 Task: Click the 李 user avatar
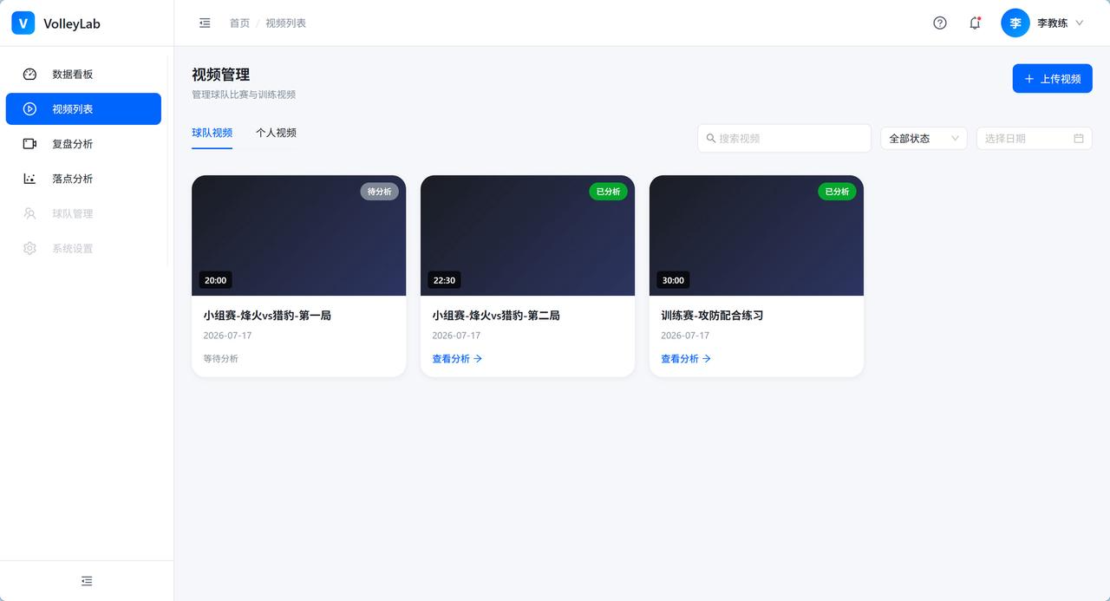[1015, 23]
